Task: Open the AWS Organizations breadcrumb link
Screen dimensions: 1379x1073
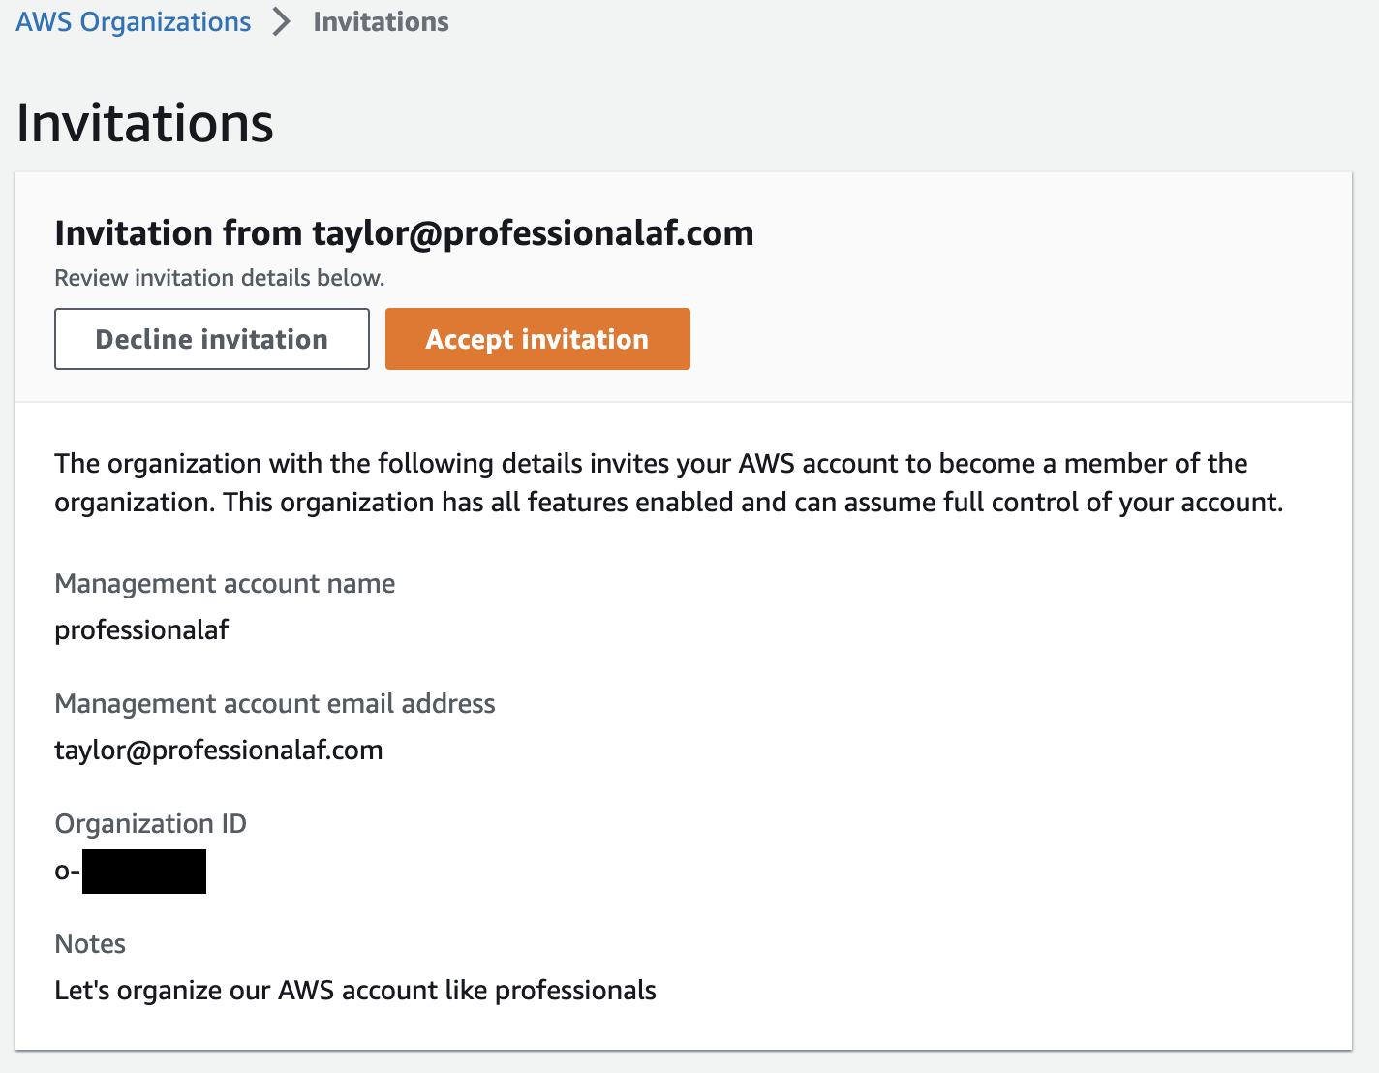Action: (x=134, y=22)
